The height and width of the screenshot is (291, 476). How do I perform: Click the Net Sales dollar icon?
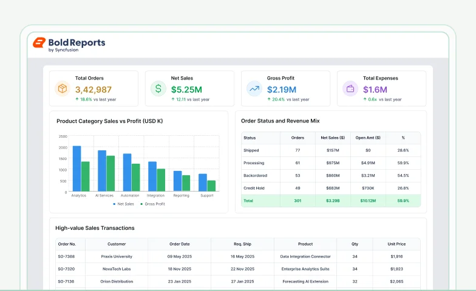(x=158, y=89)
